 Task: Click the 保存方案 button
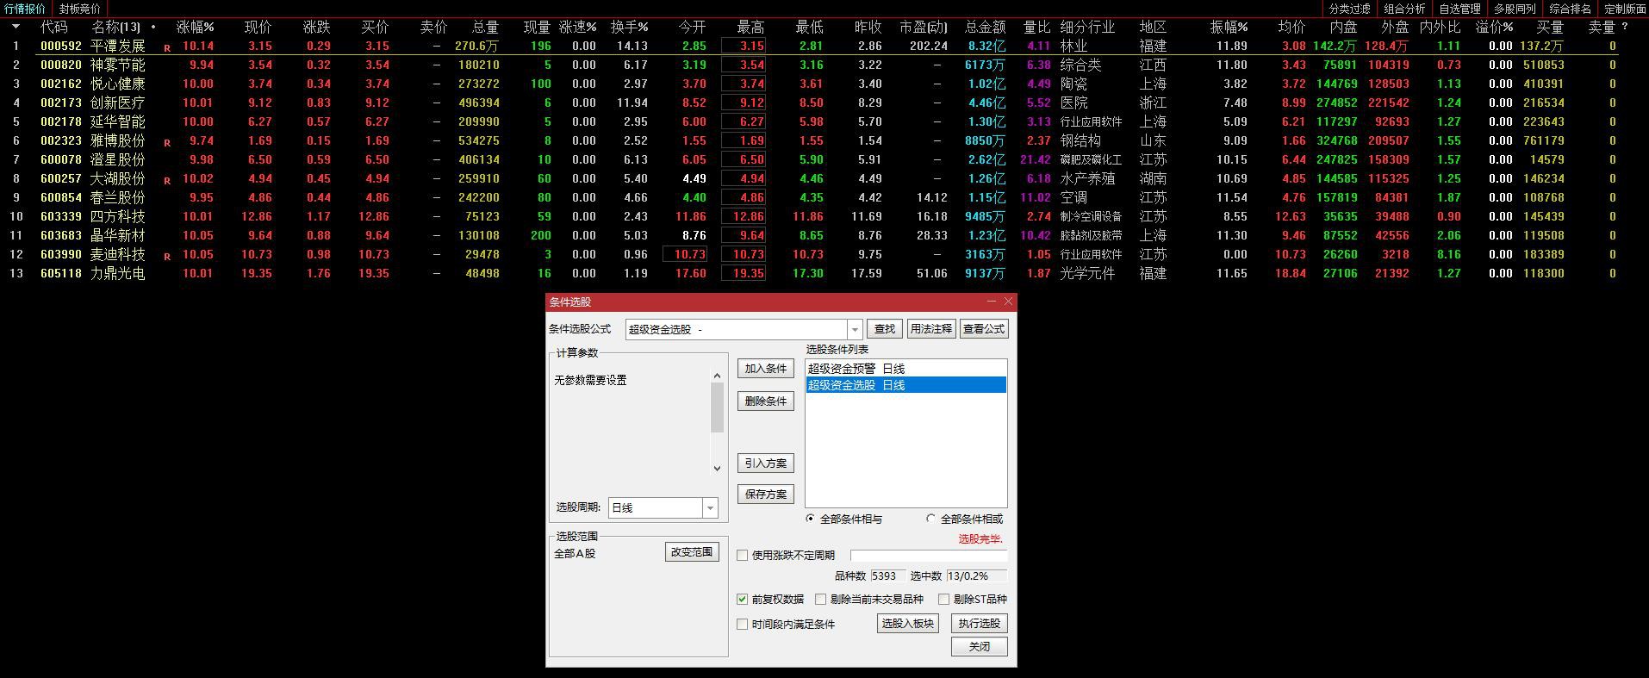tap(766, 495)
